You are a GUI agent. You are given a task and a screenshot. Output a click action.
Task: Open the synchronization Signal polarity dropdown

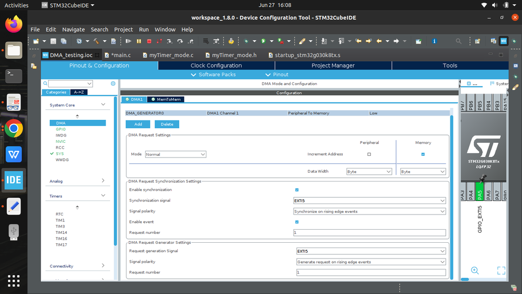369,211
